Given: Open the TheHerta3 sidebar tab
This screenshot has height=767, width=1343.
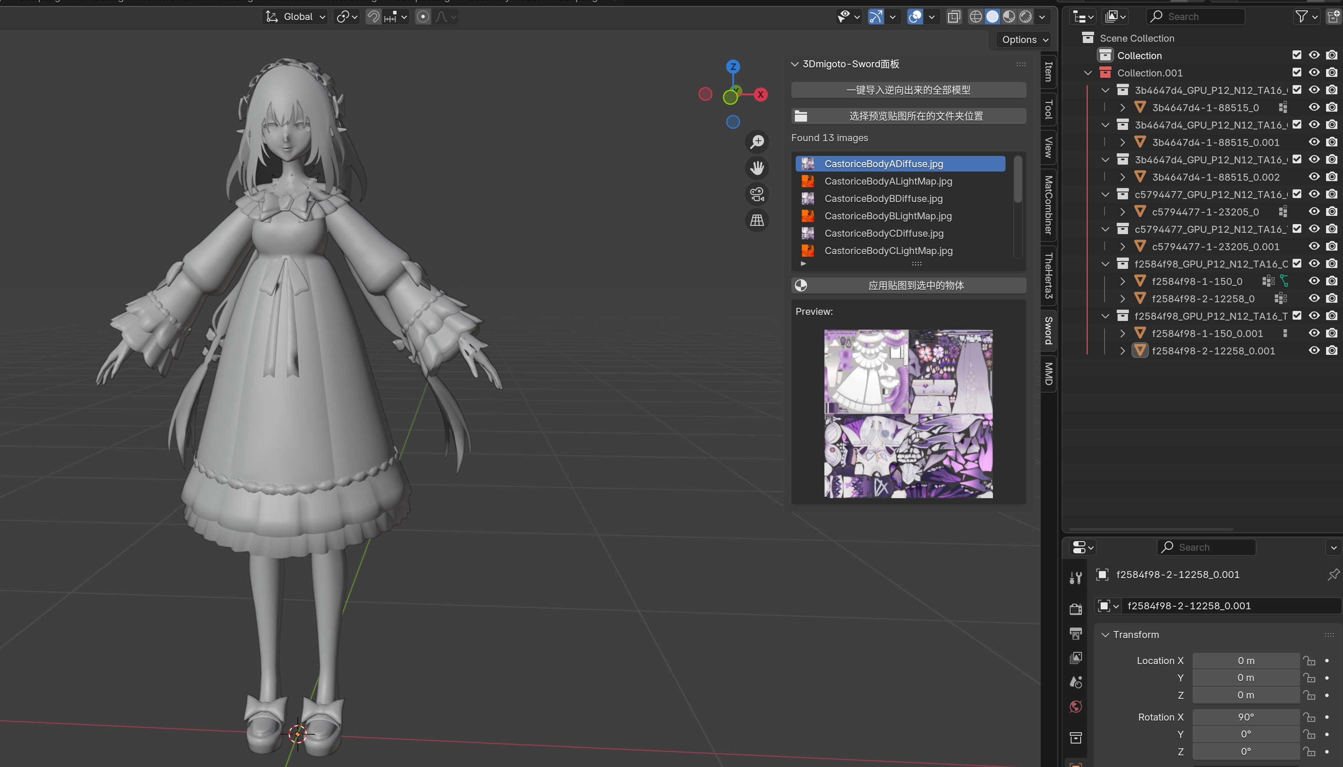Looking at the screenshot, I should tap(1048, 275).
